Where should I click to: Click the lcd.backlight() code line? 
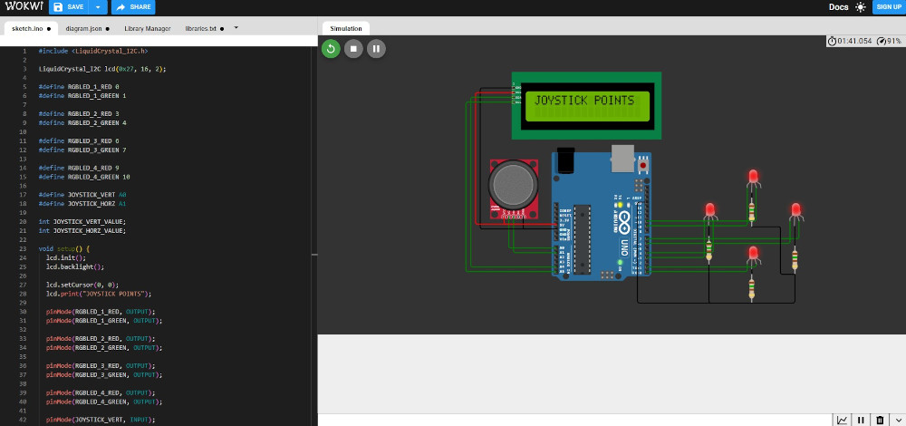75,267
